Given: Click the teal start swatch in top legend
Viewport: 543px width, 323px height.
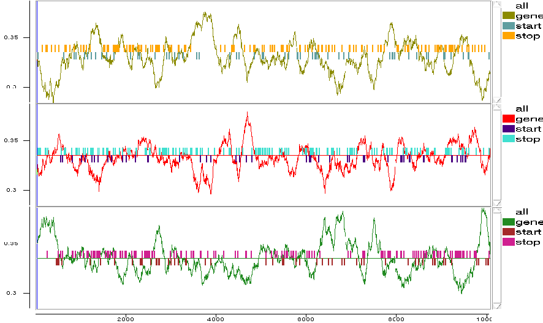Looking at the screenshot, I should (508, 26).
